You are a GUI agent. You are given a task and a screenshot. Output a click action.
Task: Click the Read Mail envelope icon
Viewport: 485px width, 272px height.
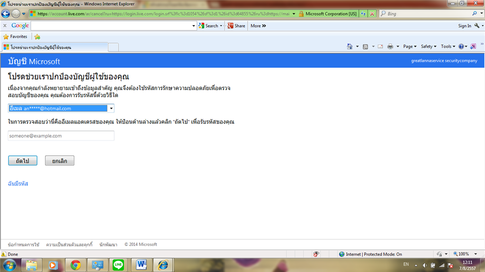(x=380, y=47)
